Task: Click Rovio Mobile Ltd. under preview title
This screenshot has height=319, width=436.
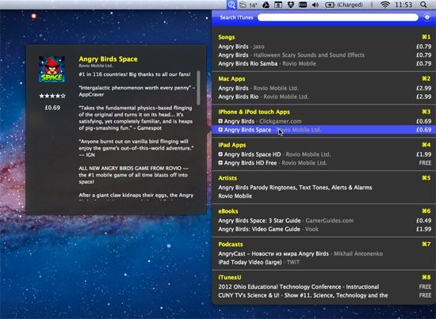Action: tap(95, 66)
